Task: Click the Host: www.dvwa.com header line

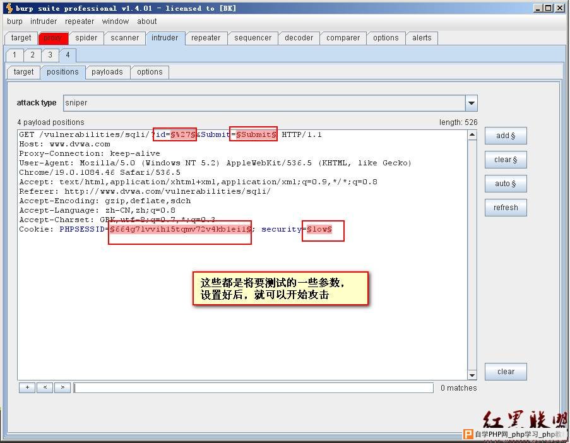Action: coord(65,145)
